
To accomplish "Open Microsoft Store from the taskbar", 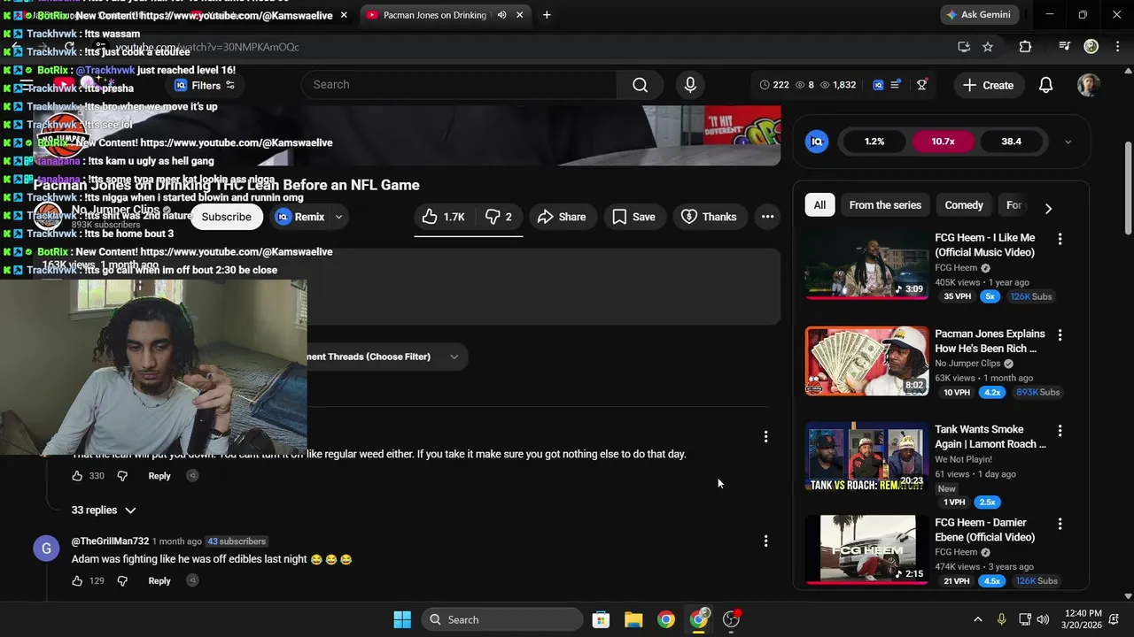I will pyautogui.click(x=601, y=619).
